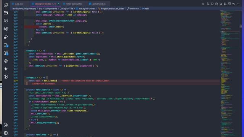Click data.Format on line 237

click(x=50, y=81)
